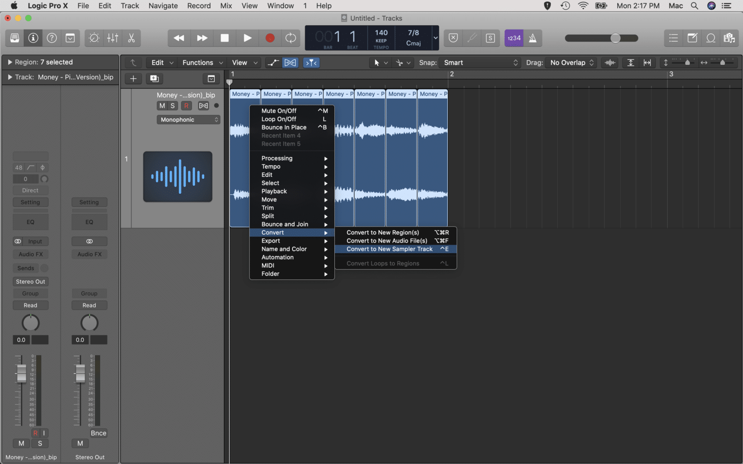Toggle the 1234 count-in button

[x=514, y=38]
